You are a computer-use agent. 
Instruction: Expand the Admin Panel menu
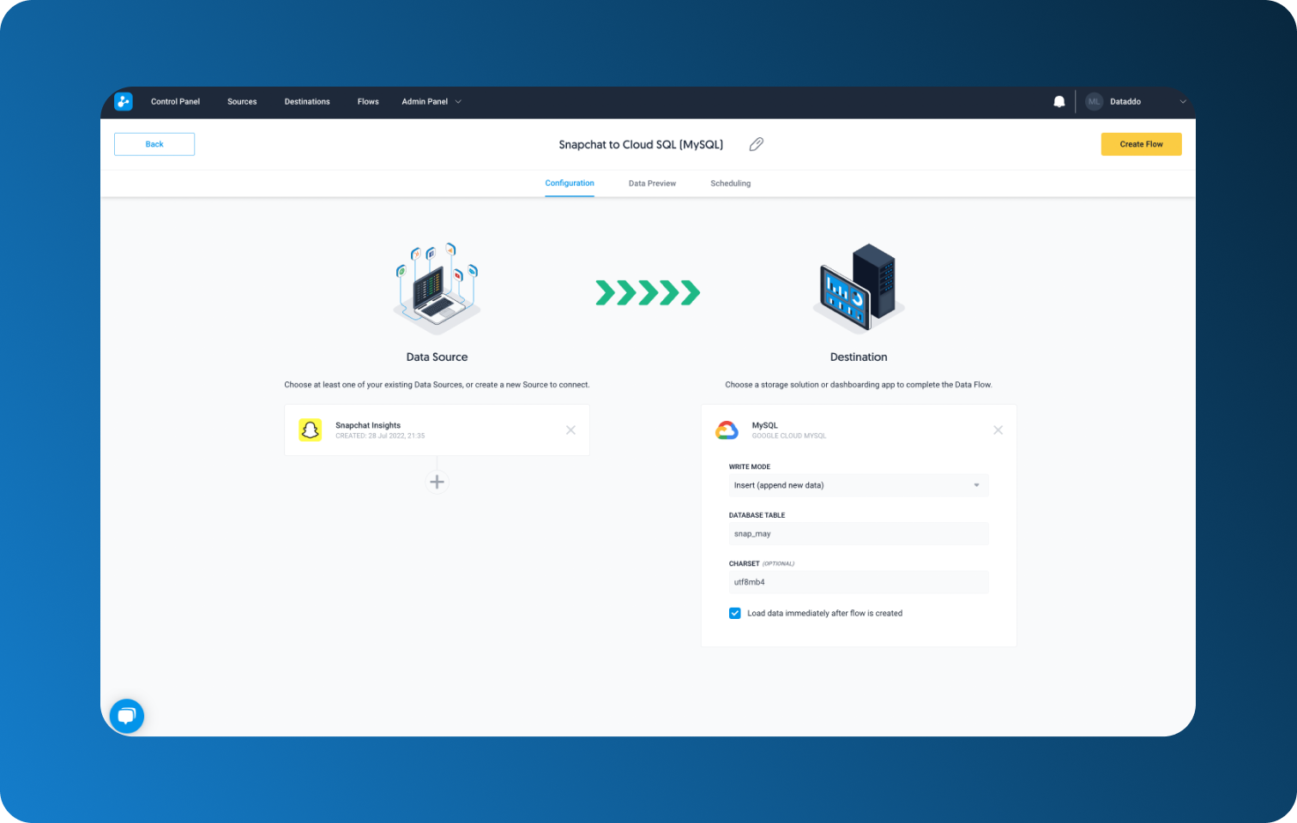click(x=431, y=101)
